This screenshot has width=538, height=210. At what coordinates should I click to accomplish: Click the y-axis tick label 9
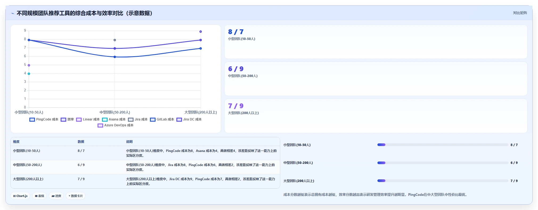(x=25, y=31)
